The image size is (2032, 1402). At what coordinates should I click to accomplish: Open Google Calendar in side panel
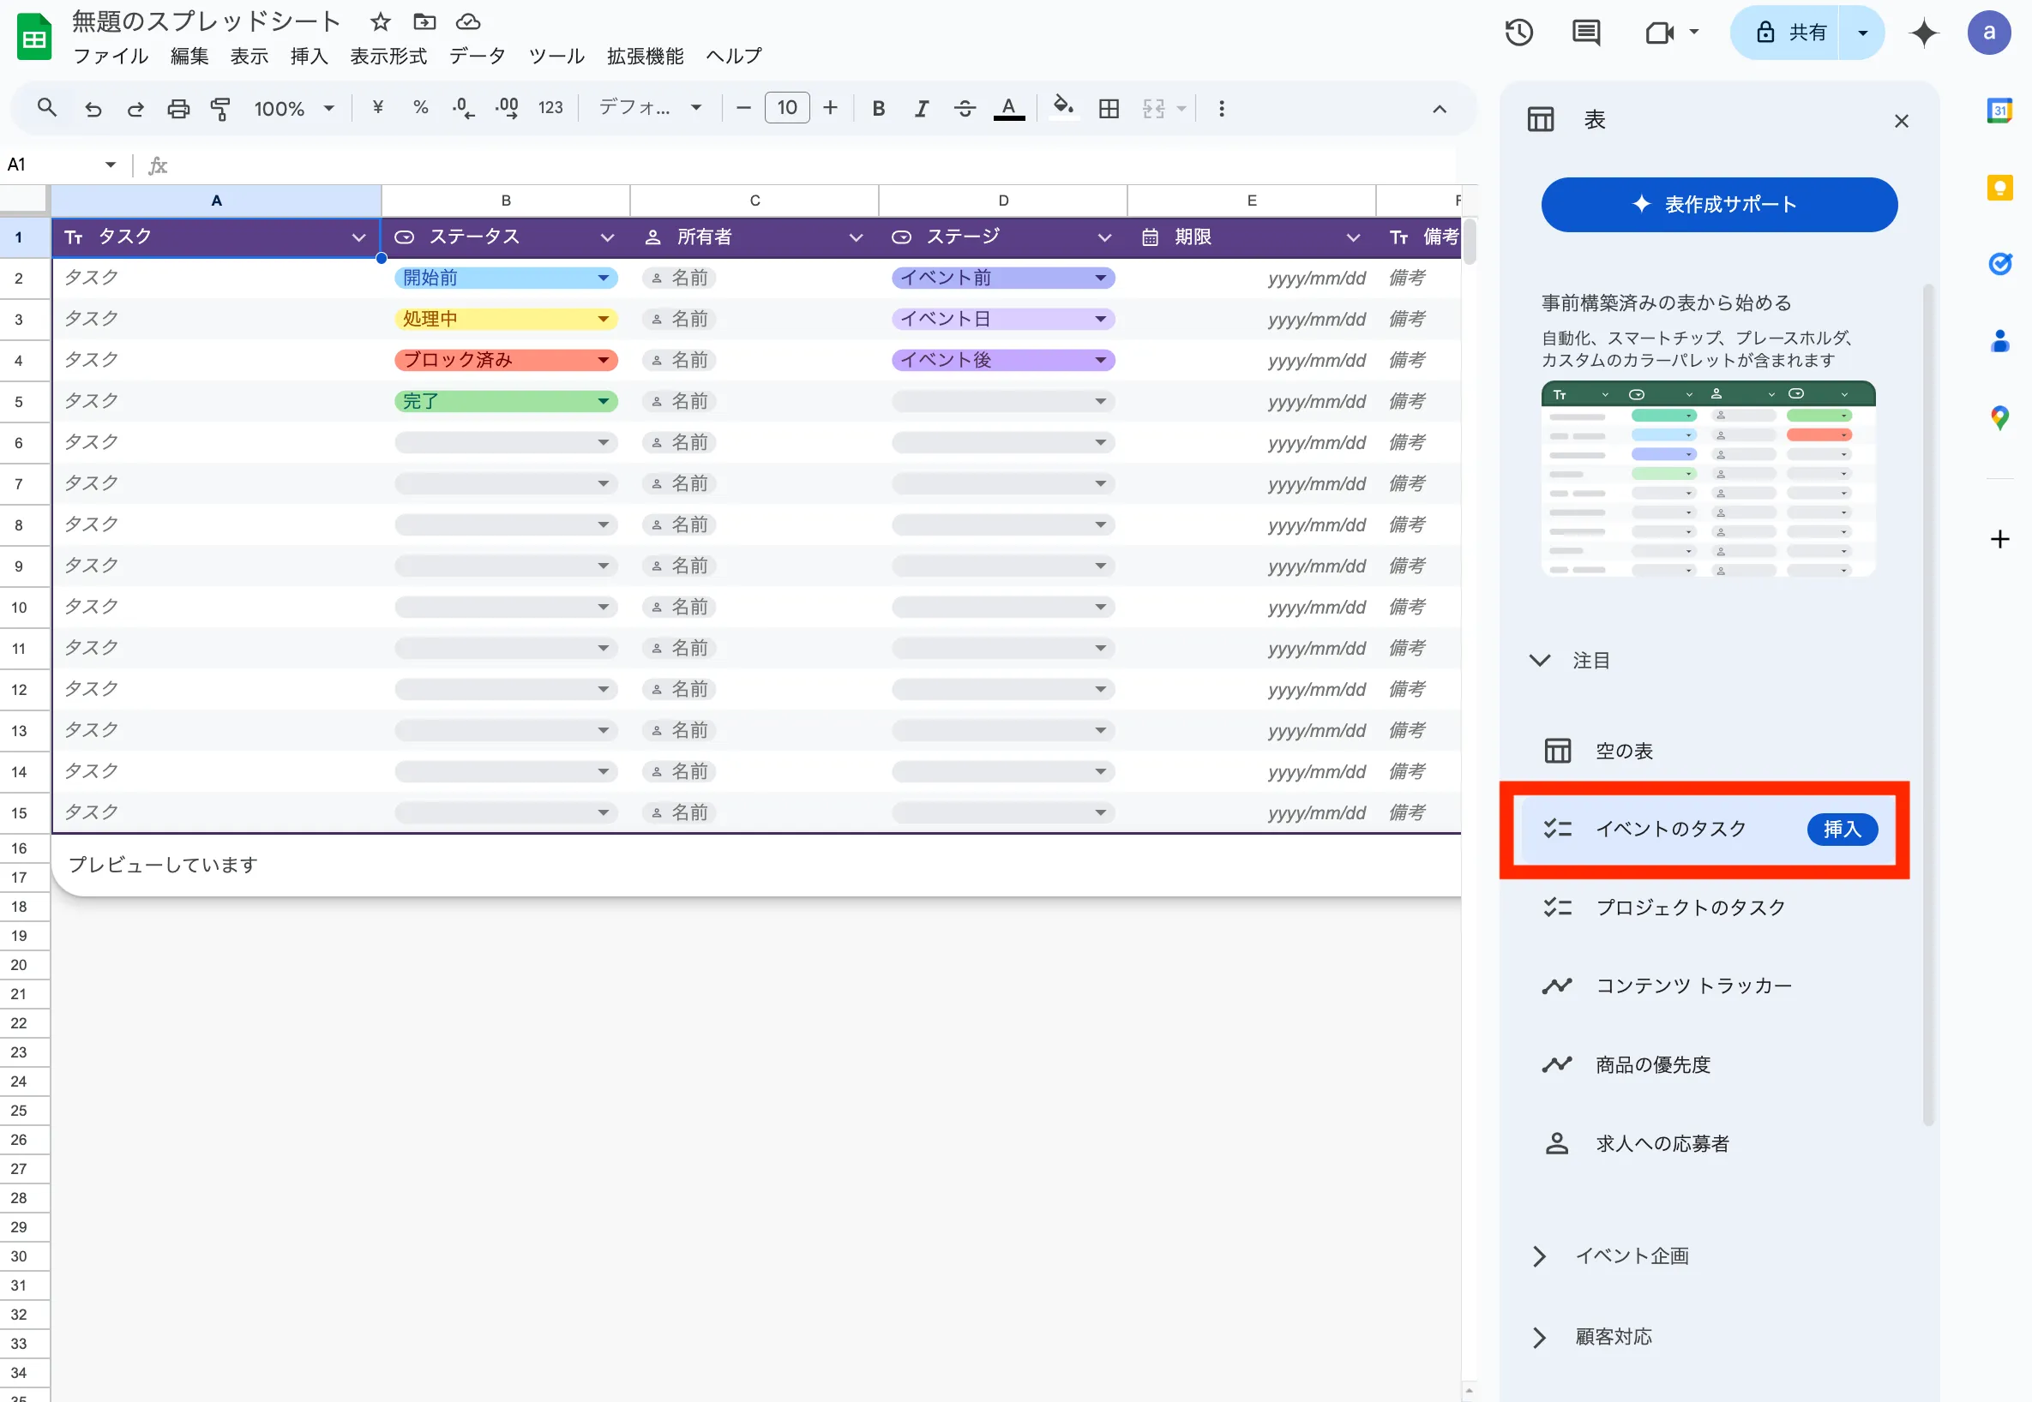pos(2000,110)
